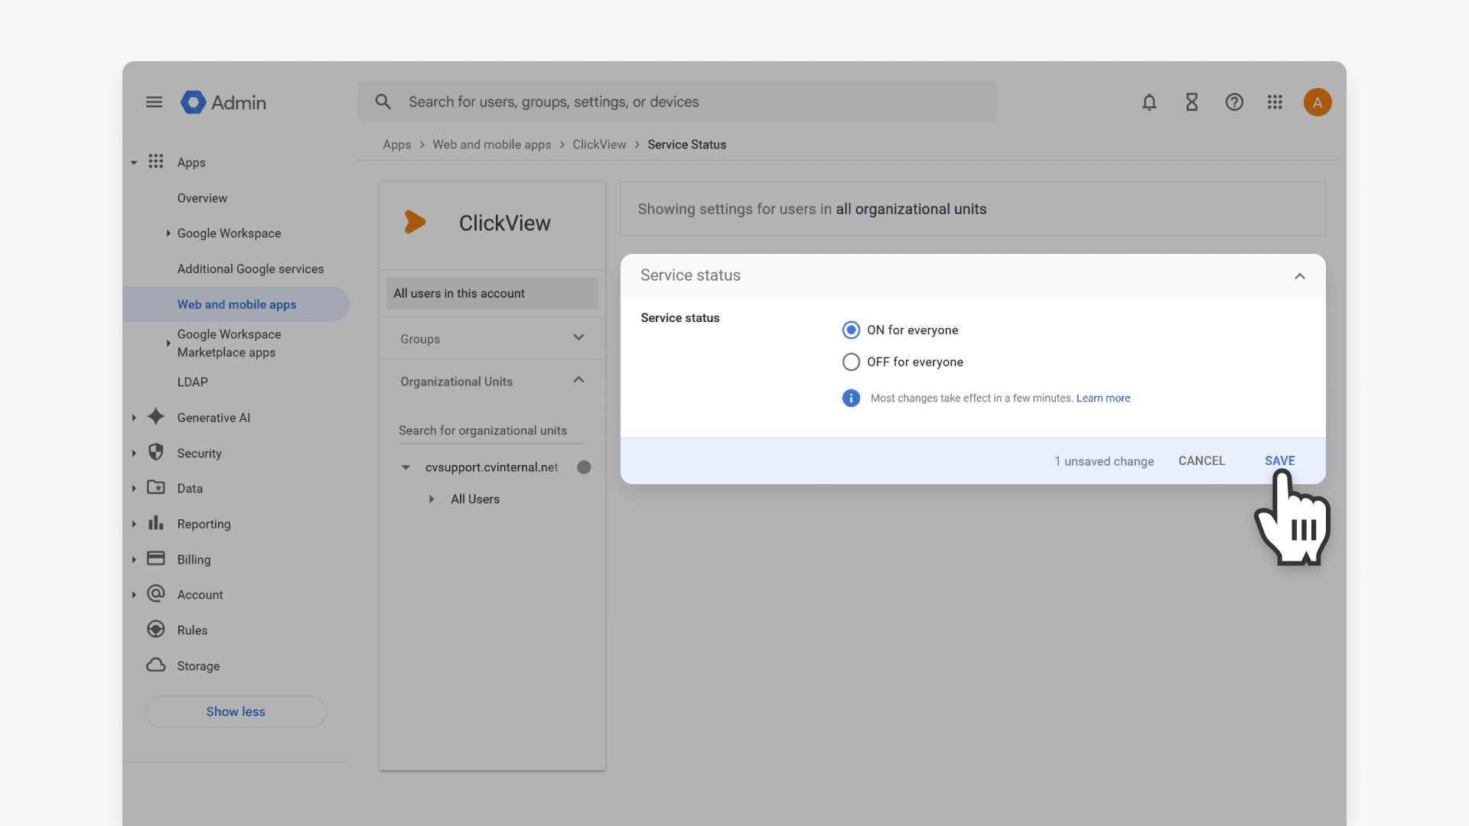Expand the All Users tree item
Screen dimensions: 1469x826
pyautogui.click(x=432, y=499)
